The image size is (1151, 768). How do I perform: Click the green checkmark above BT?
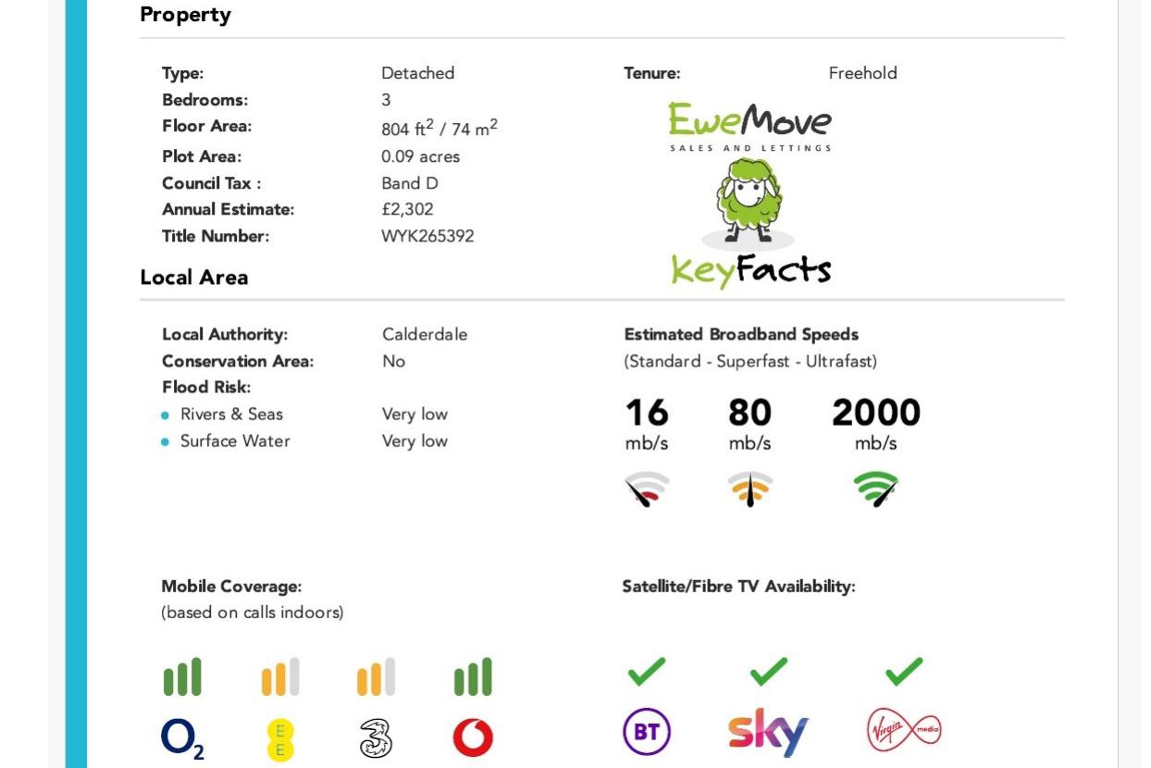[x=646, y=672]
